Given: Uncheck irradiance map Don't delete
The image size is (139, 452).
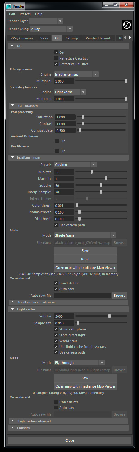Looking at the screenshot, I should 56,283.
